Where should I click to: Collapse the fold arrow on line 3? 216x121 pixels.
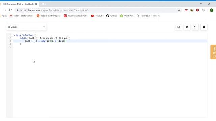(12, 41)
